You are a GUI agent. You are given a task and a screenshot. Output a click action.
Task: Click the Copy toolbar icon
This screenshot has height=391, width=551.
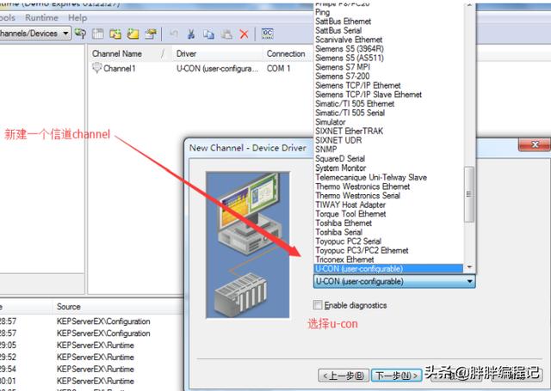[208, 34]
